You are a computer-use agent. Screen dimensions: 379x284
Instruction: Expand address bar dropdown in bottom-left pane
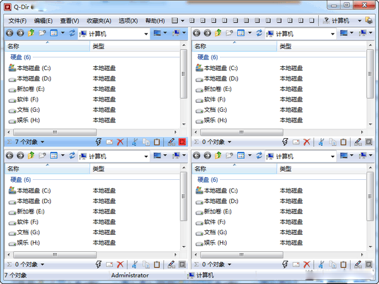tap(146, 157)
